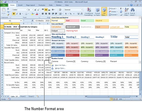Click the Format Painter brush icon
This screenshot has width=142, height=111.
(8, 14)
